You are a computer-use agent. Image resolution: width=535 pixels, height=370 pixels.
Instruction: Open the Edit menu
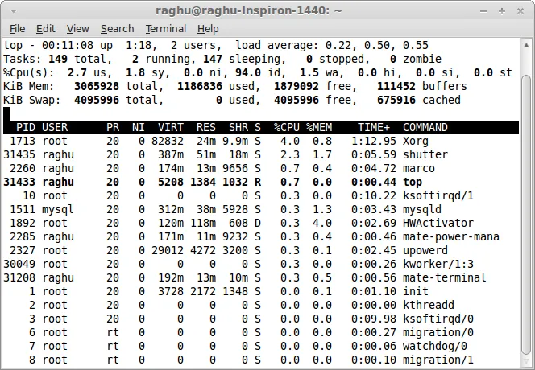(x=46, y=28)
